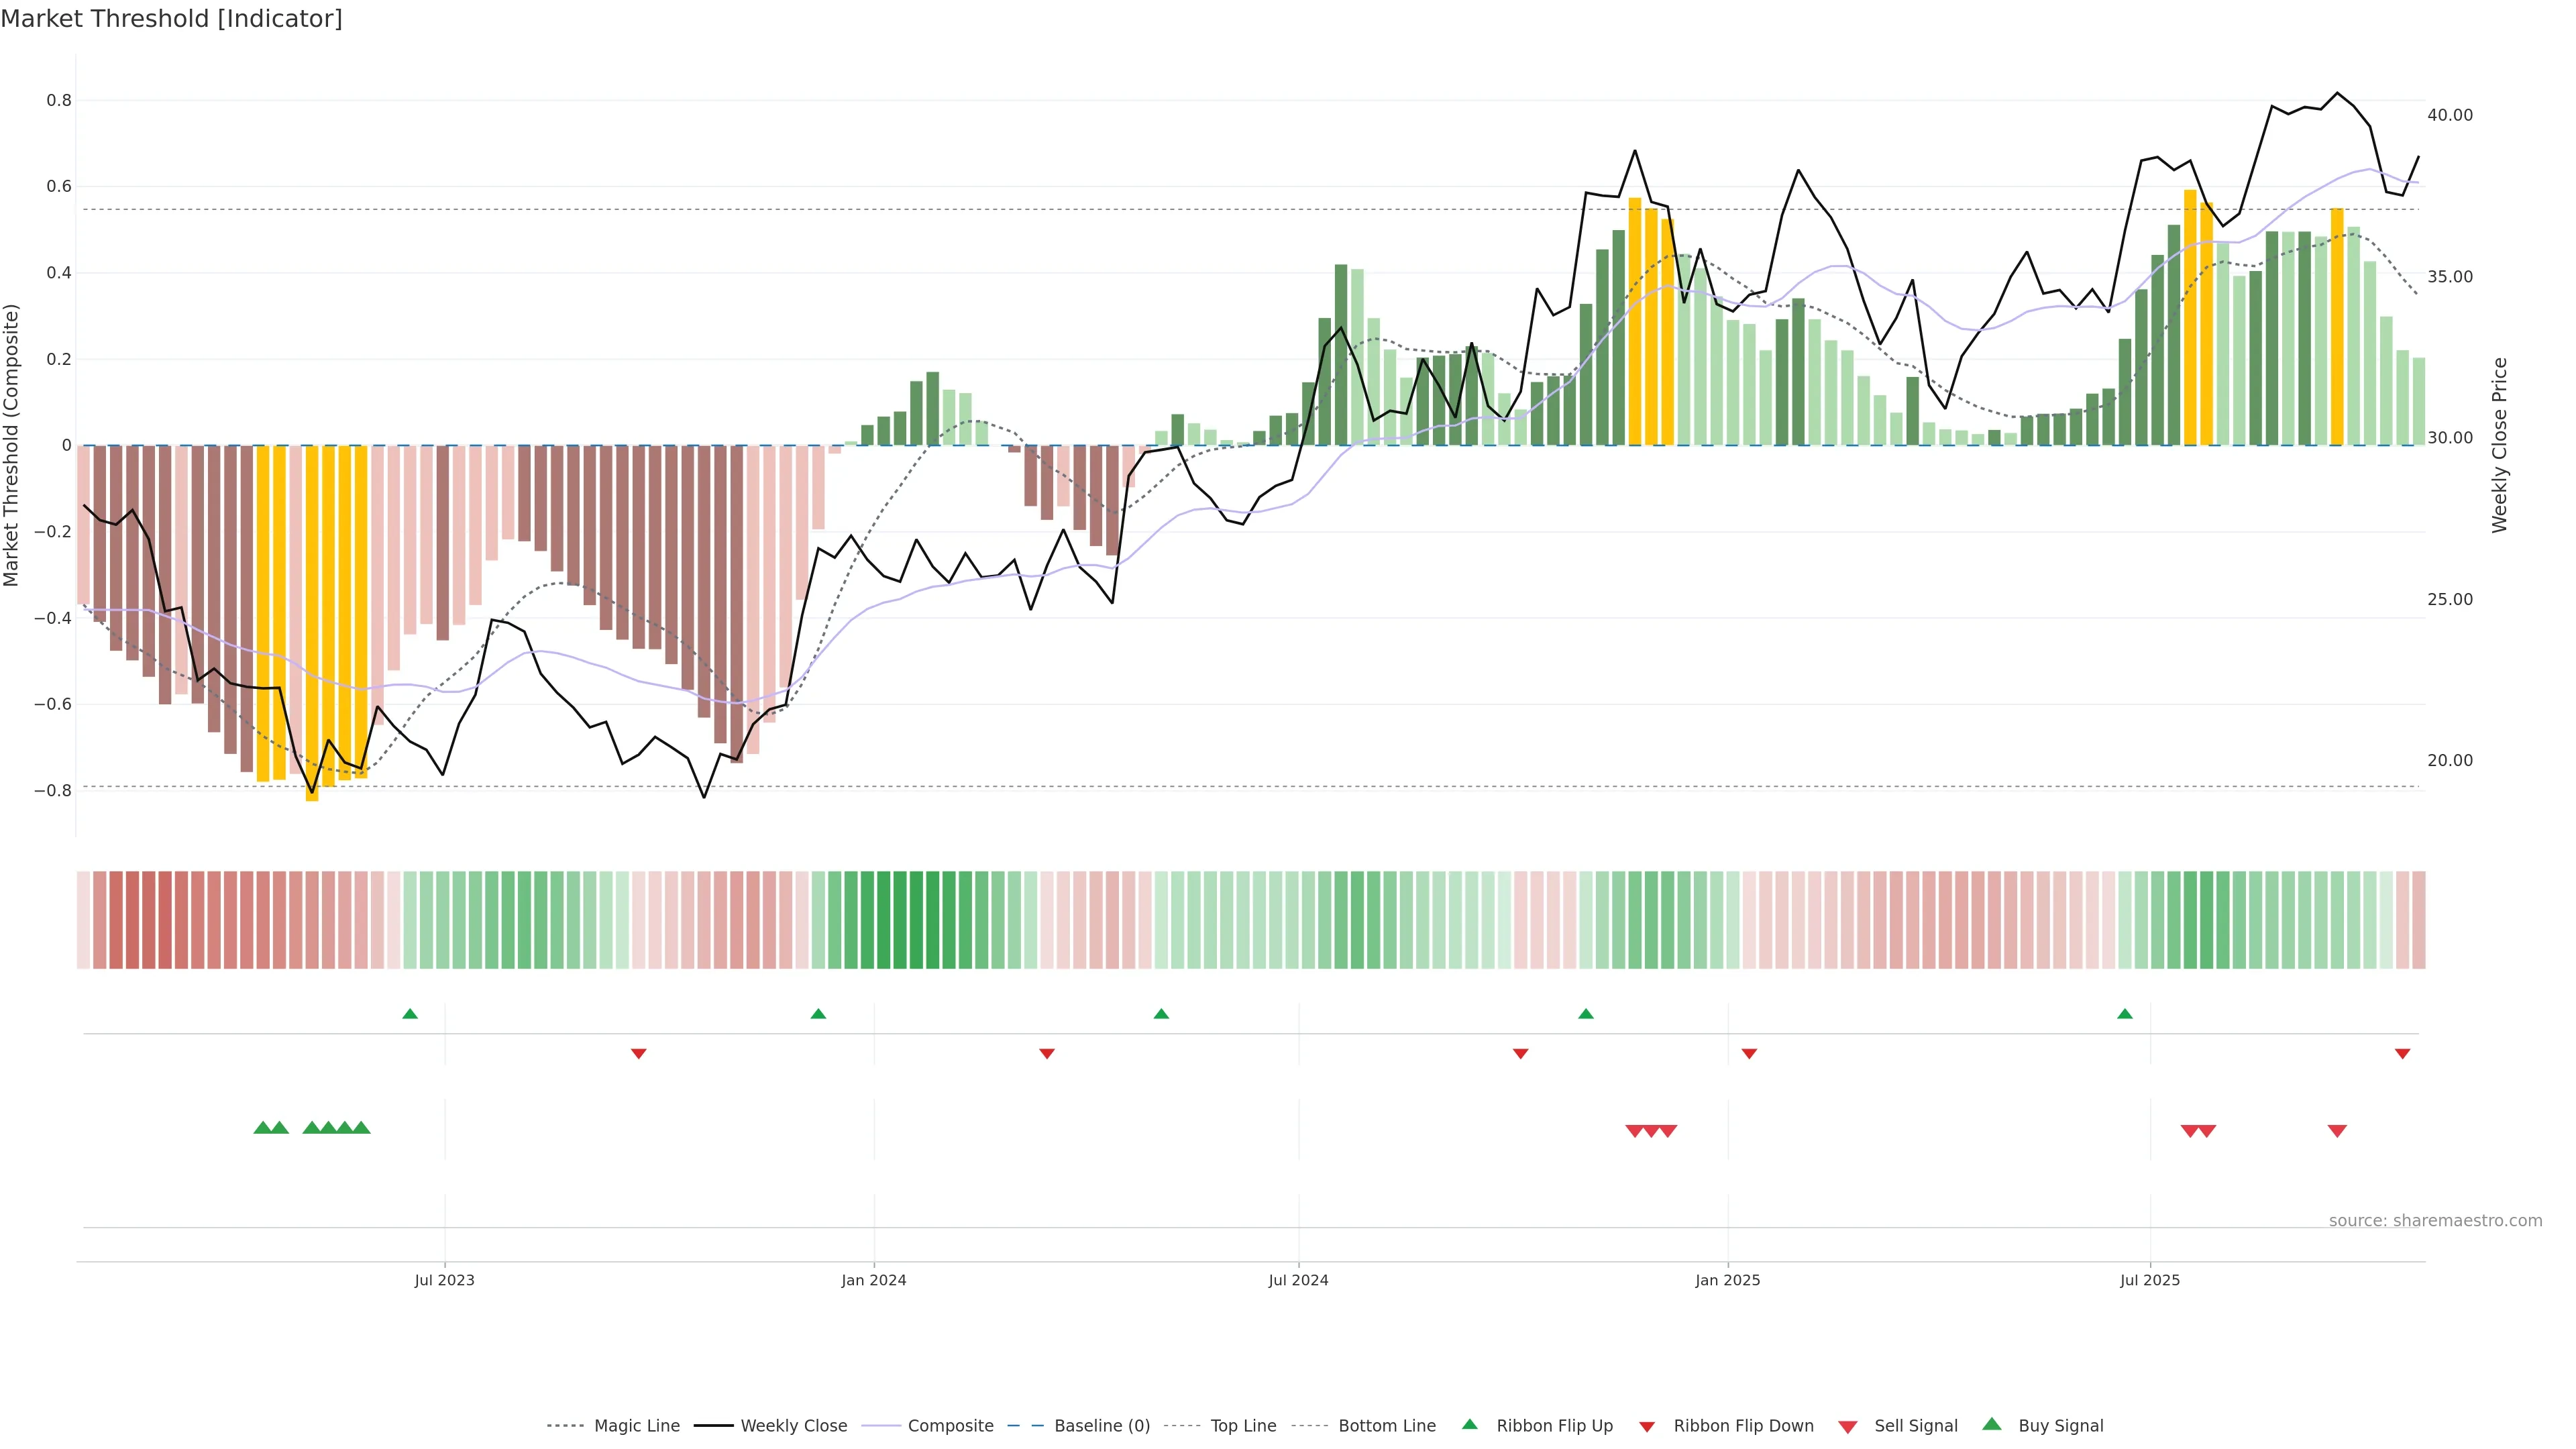2576x1449 pixels.
Task: Click the Jul 2023 x-axis label
Action: point(445,1280)
